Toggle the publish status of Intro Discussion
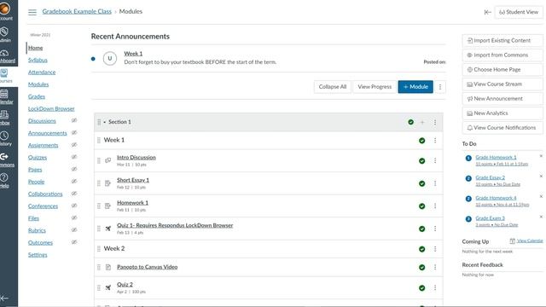The height and width of the screenshot is (307, 546). tap(422, 161)
